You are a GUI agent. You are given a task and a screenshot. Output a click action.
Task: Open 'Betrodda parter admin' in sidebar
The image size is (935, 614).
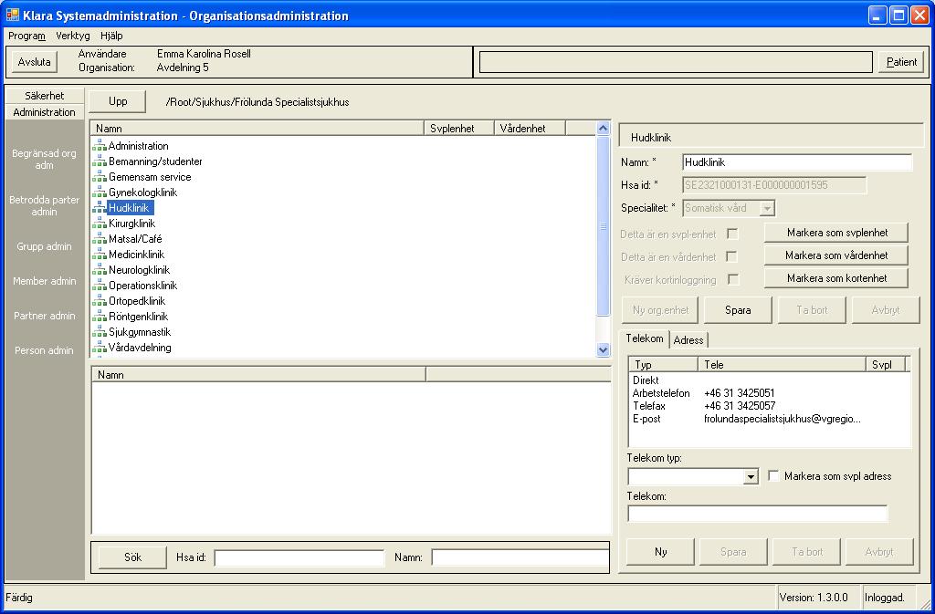(x=44, y=205)
